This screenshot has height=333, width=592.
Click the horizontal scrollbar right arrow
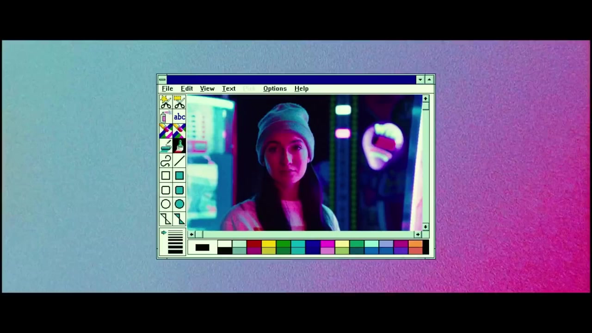(418, 234)
